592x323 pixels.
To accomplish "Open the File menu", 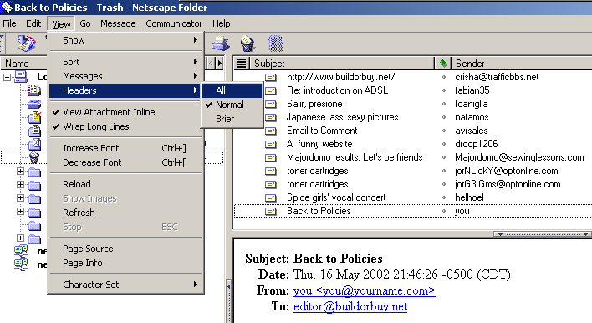I will tap(9, 23).
